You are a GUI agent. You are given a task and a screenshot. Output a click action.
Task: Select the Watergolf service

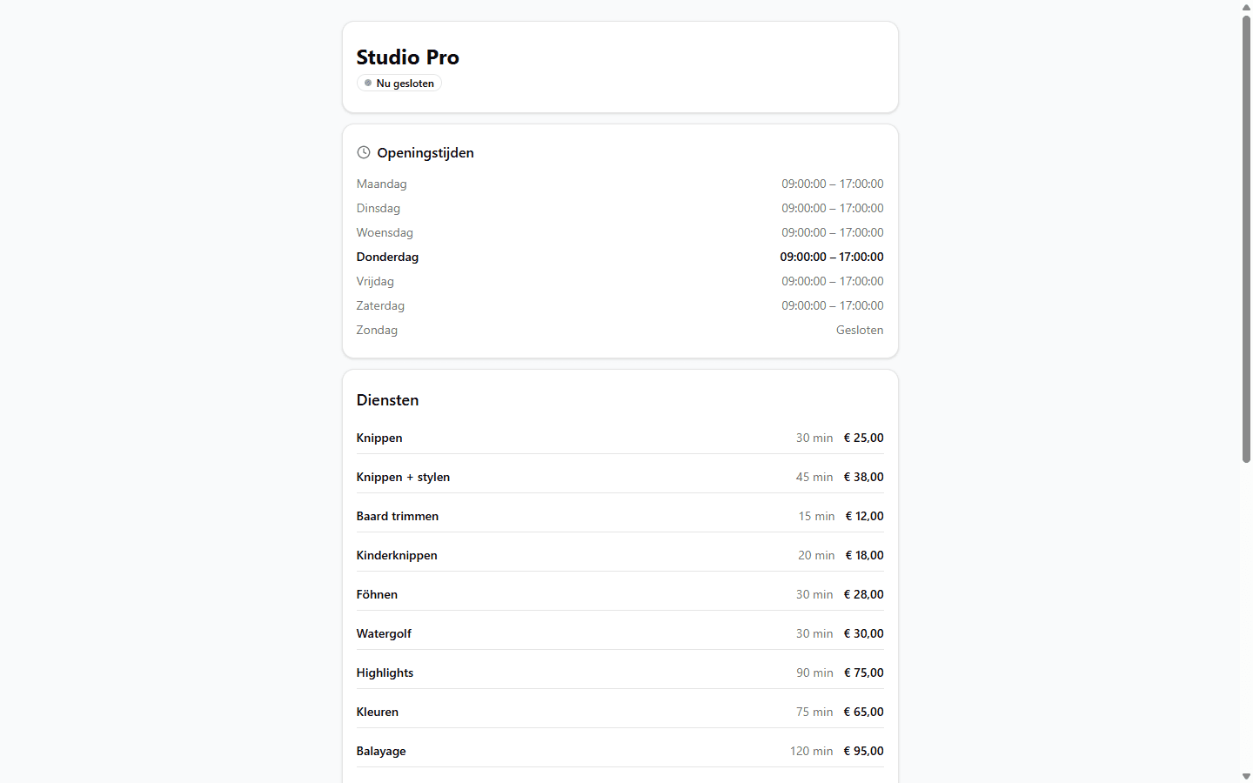[x=384, y=633]
